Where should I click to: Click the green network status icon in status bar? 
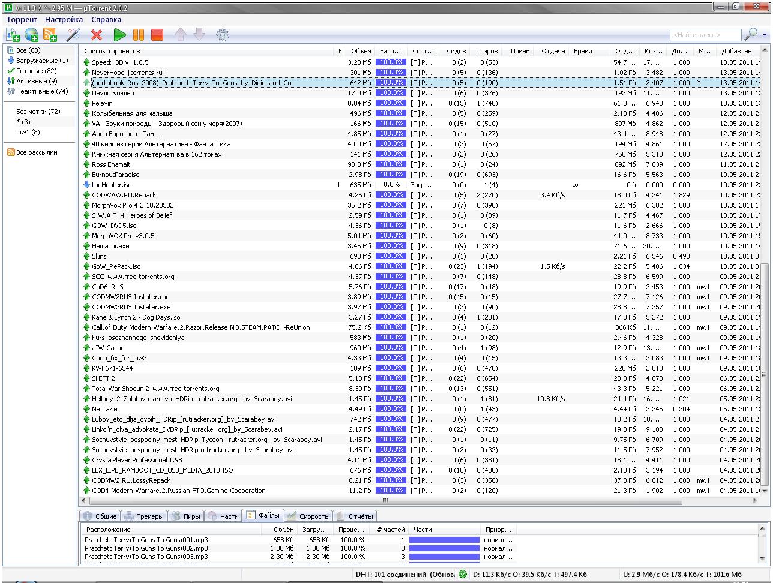pos(462,575)
